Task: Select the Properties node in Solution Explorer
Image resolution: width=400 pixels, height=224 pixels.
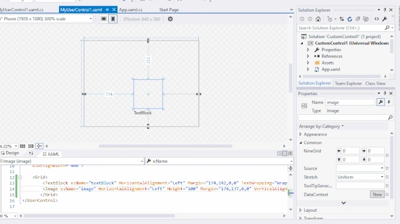Action: click(x=331, y=50)
